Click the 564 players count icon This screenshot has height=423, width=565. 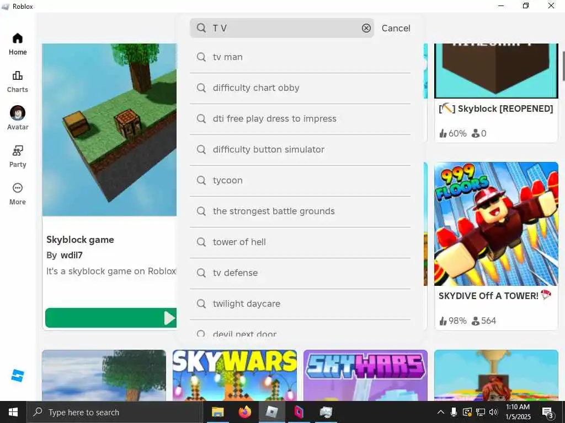point(476,321)
